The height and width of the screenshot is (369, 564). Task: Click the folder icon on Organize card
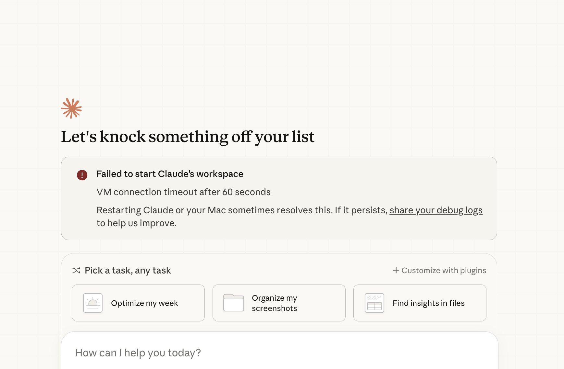click(x=234, y=303)
